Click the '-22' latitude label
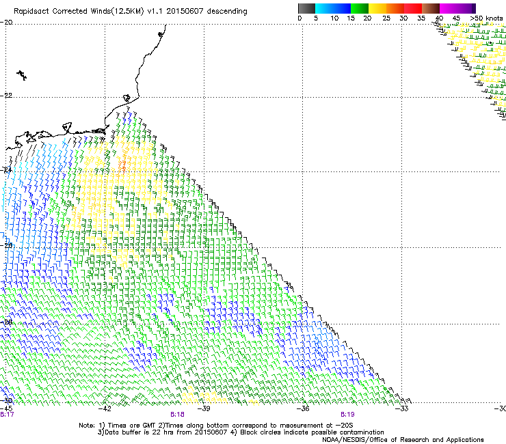The width and height of the screenshot is (506, 444). tap(6, 96)
